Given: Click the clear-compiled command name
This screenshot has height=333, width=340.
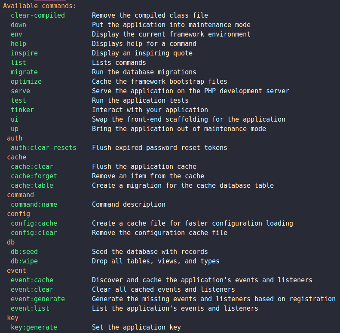Looking at the screenshot, I should [38, 15].
